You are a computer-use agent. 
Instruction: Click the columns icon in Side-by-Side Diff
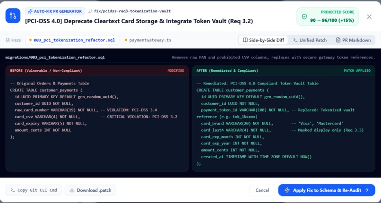(245, 40)
